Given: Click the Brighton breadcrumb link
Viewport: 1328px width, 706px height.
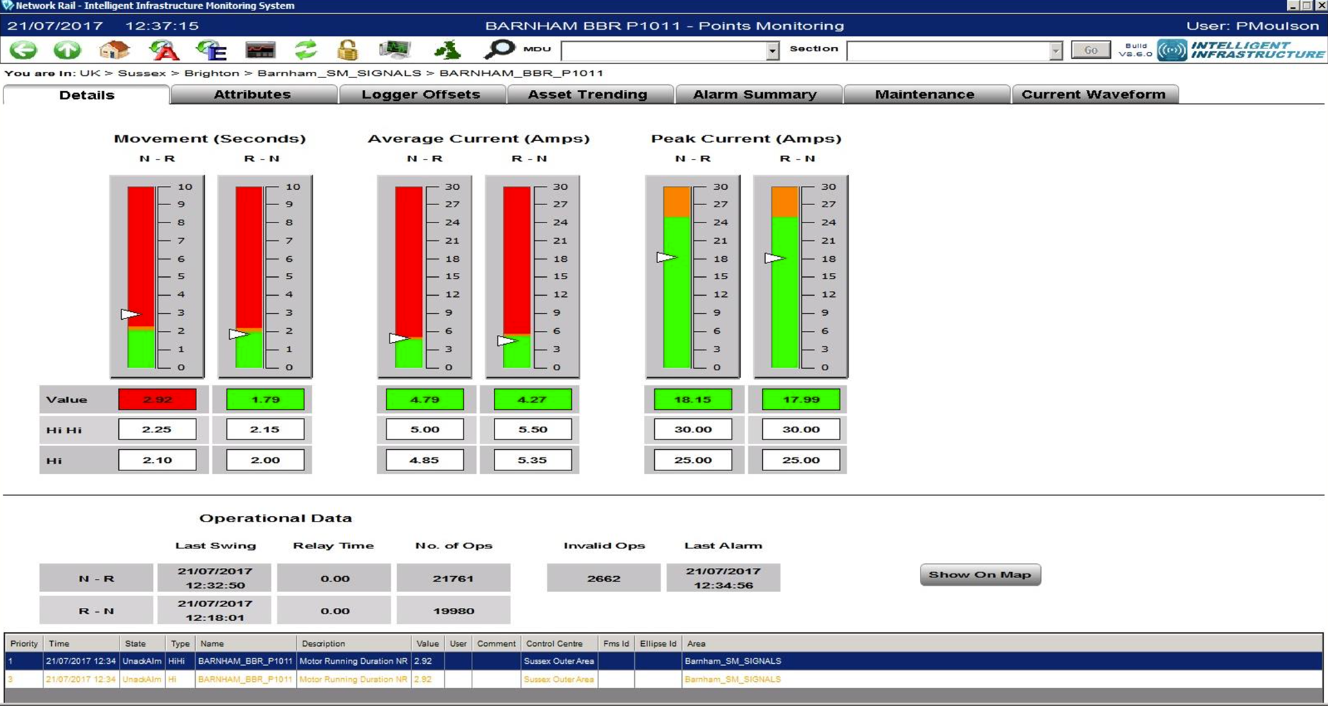Looking at the screenshot, I should [x=212, y=73].
